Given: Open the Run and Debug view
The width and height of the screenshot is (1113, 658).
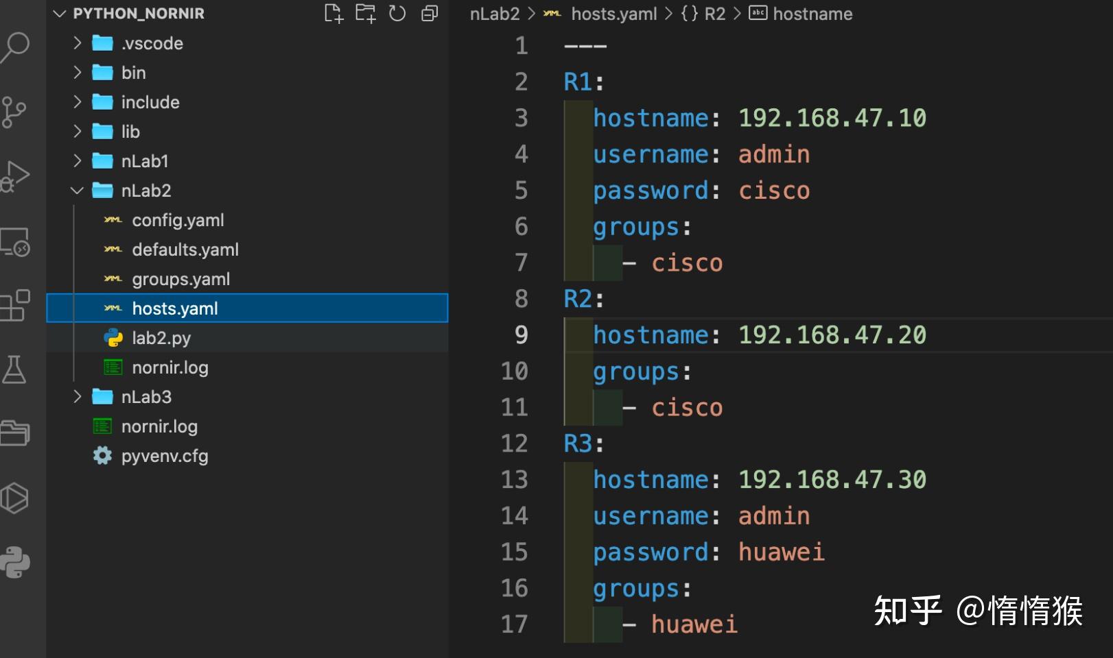Looking at the screenshot, I should click(x=15, y=177).
